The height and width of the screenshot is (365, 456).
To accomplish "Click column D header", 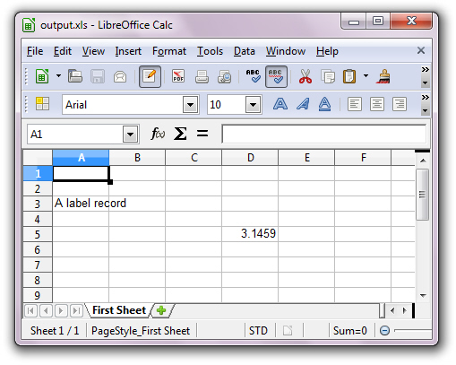I will (x=250, y=158).
